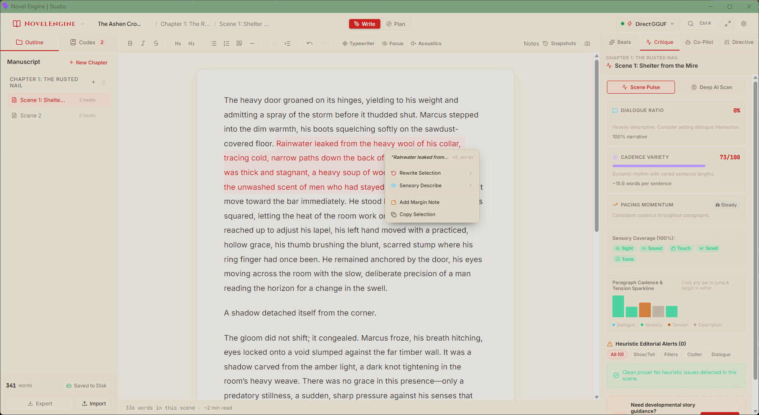Switch to Plan mode

[x=396, y=24]
